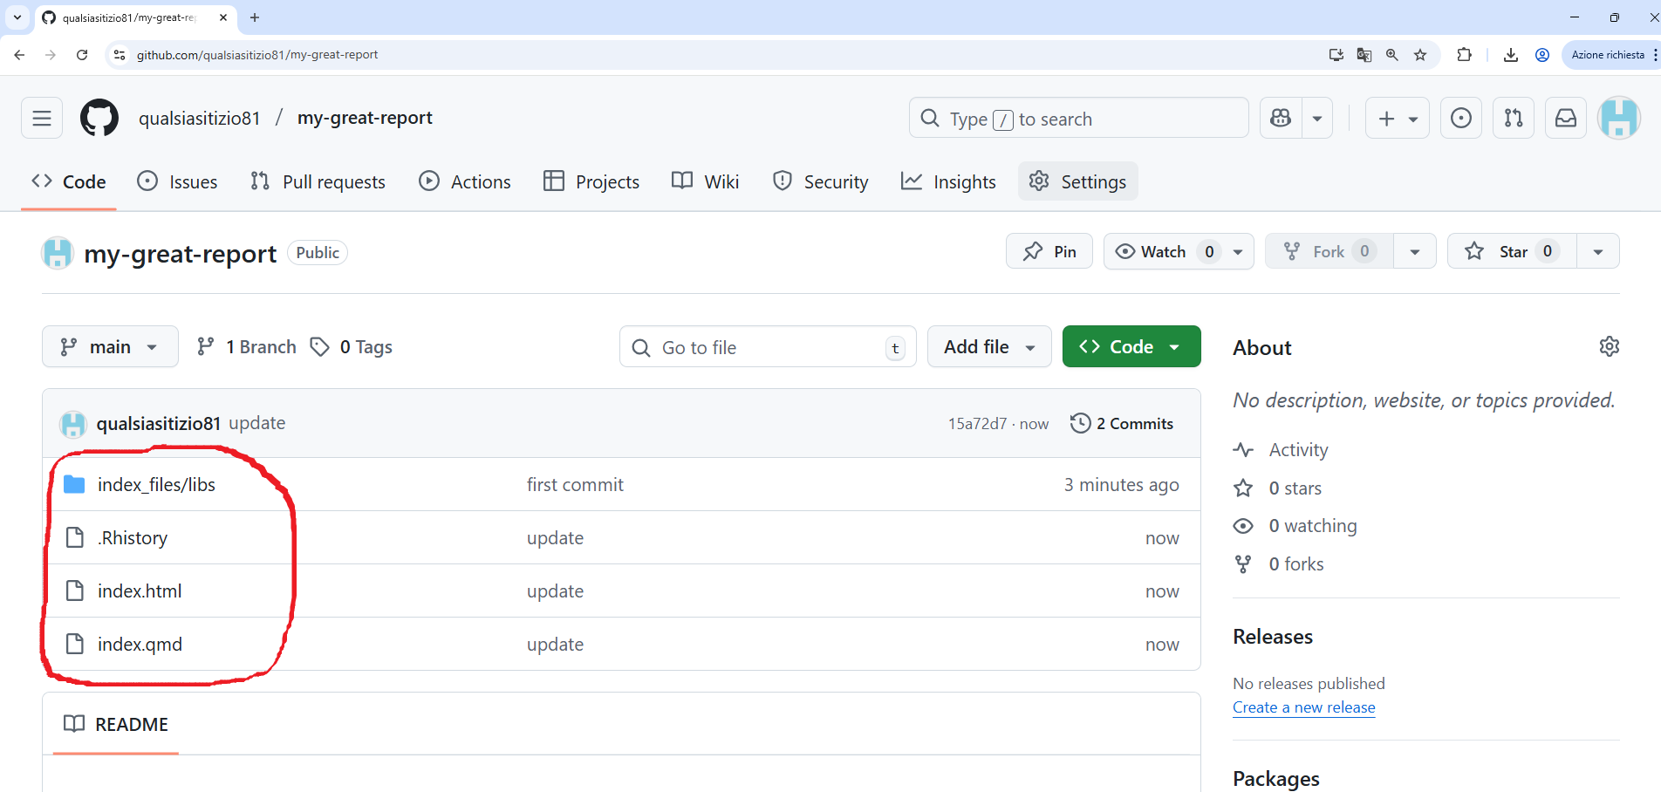Open the global navigation hamburger menu
The height and width of the screenshot is (792, 1661).
(41, 117)
